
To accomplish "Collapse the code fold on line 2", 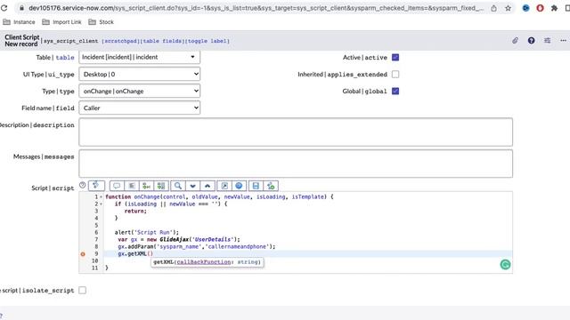I will click(101, 204).
